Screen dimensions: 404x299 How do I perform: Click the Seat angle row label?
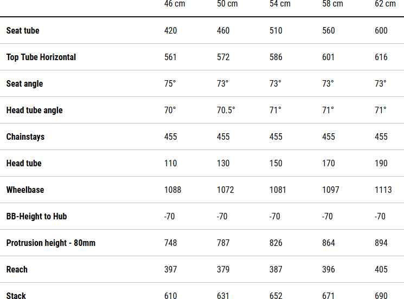[x=24, y=83]
